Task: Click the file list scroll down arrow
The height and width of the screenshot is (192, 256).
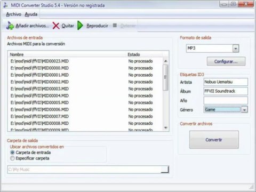Action: (x=165, y=127)
